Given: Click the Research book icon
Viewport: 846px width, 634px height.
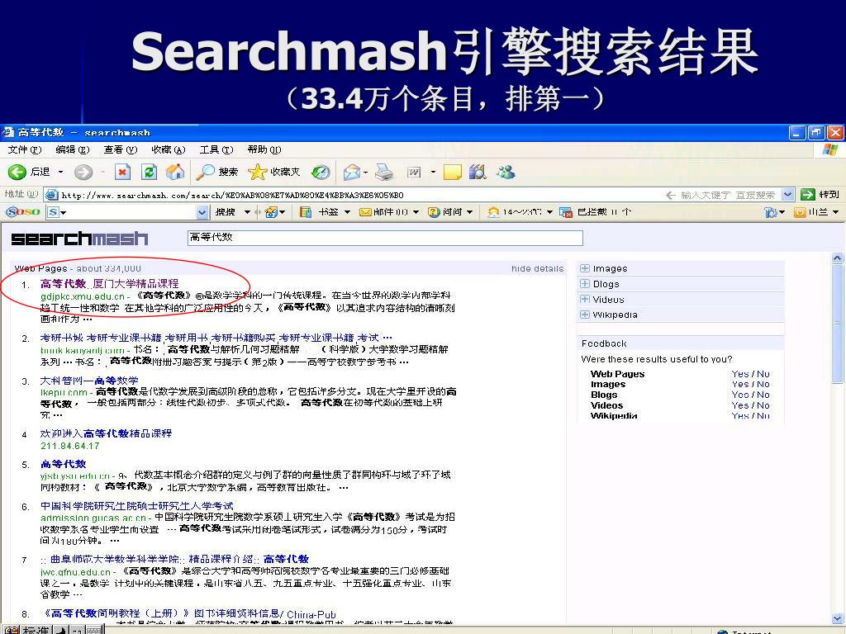Looking at the screenshot, I should [x=478, y=172].
